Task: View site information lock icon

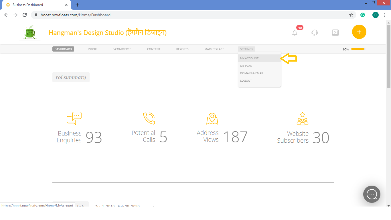Action: [x=36, y=15]
